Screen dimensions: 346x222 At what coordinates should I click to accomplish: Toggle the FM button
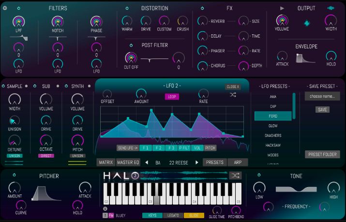pos(111,215)
